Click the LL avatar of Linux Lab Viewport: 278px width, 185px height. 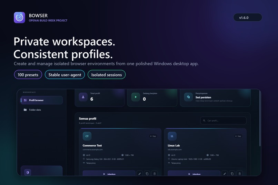pyautogui.click(x=172, y=136)
